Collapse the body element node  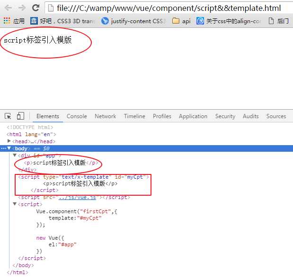point(9,148)
